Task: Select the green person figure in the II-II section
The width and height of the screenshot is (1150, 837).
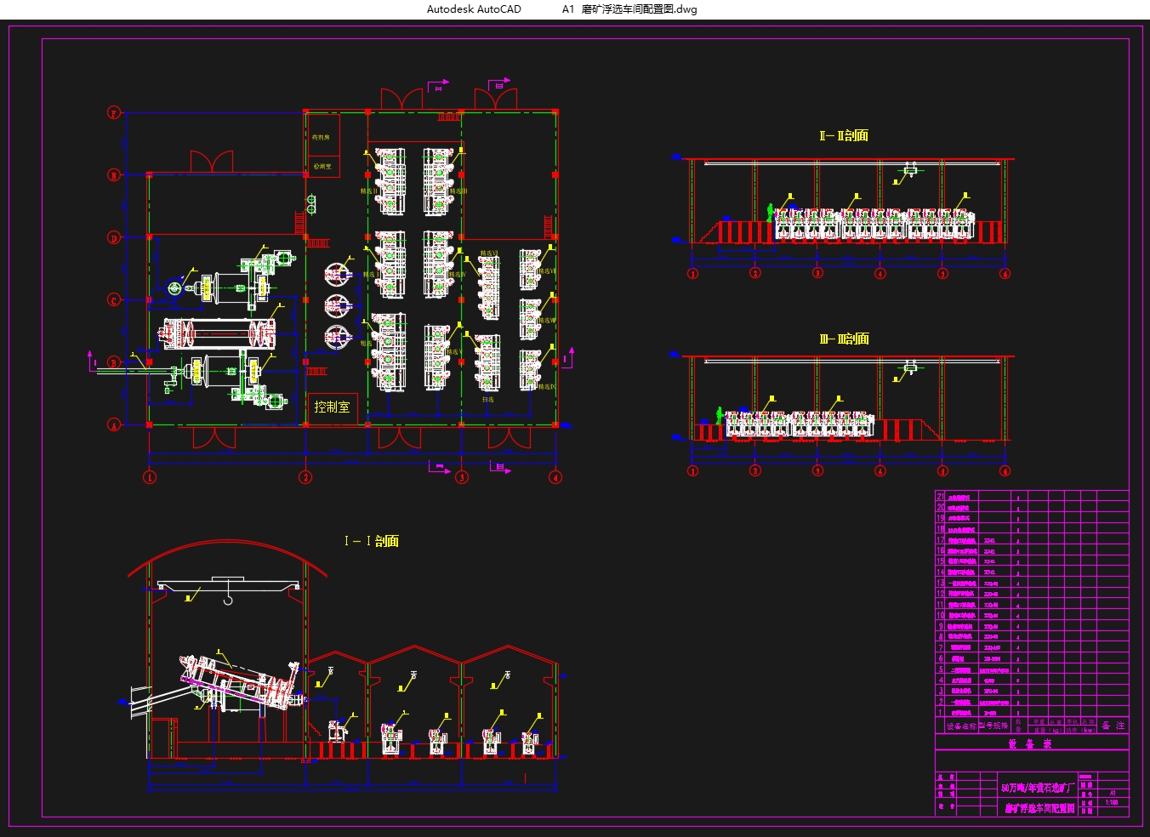Action: click(771, 213)
